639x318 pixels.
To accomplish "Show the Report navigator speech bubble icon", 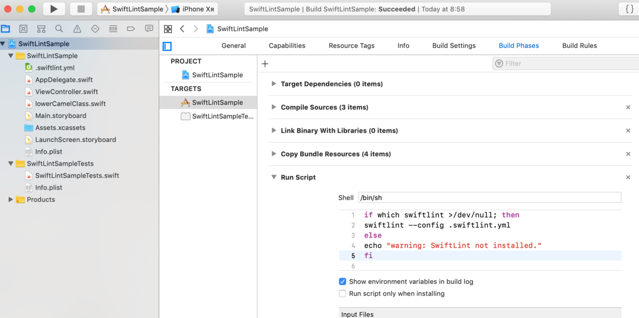I will coord(149,29).
